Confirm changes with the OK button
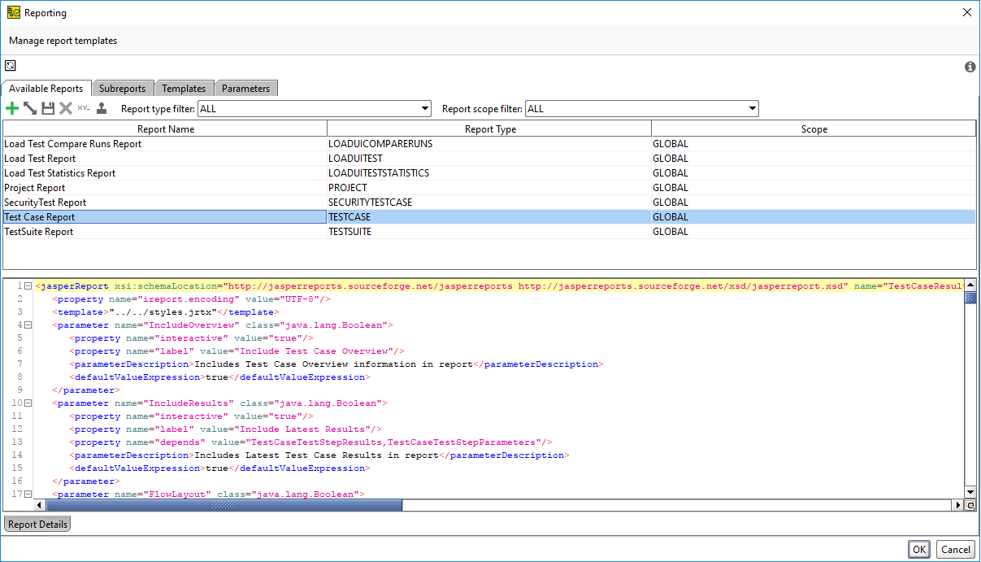 pyautogui.click(x=919, y=549)
